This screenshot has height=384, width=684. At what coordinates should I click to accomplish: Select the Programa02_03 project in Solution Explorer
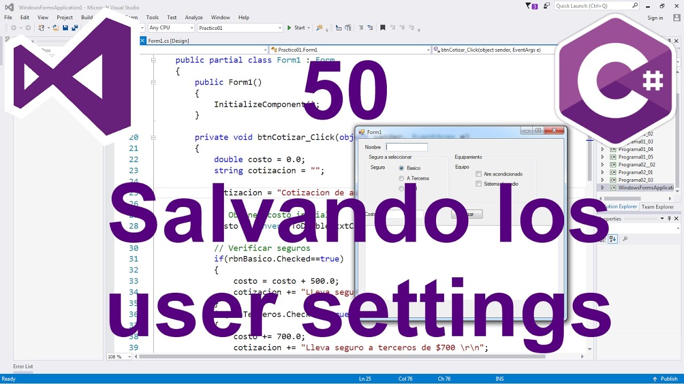click(x=635, y=180)
